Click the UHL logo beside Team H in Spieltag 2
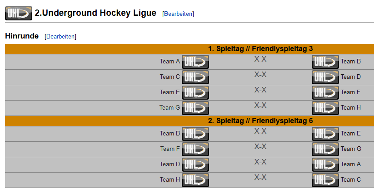 tap(195, 180)
